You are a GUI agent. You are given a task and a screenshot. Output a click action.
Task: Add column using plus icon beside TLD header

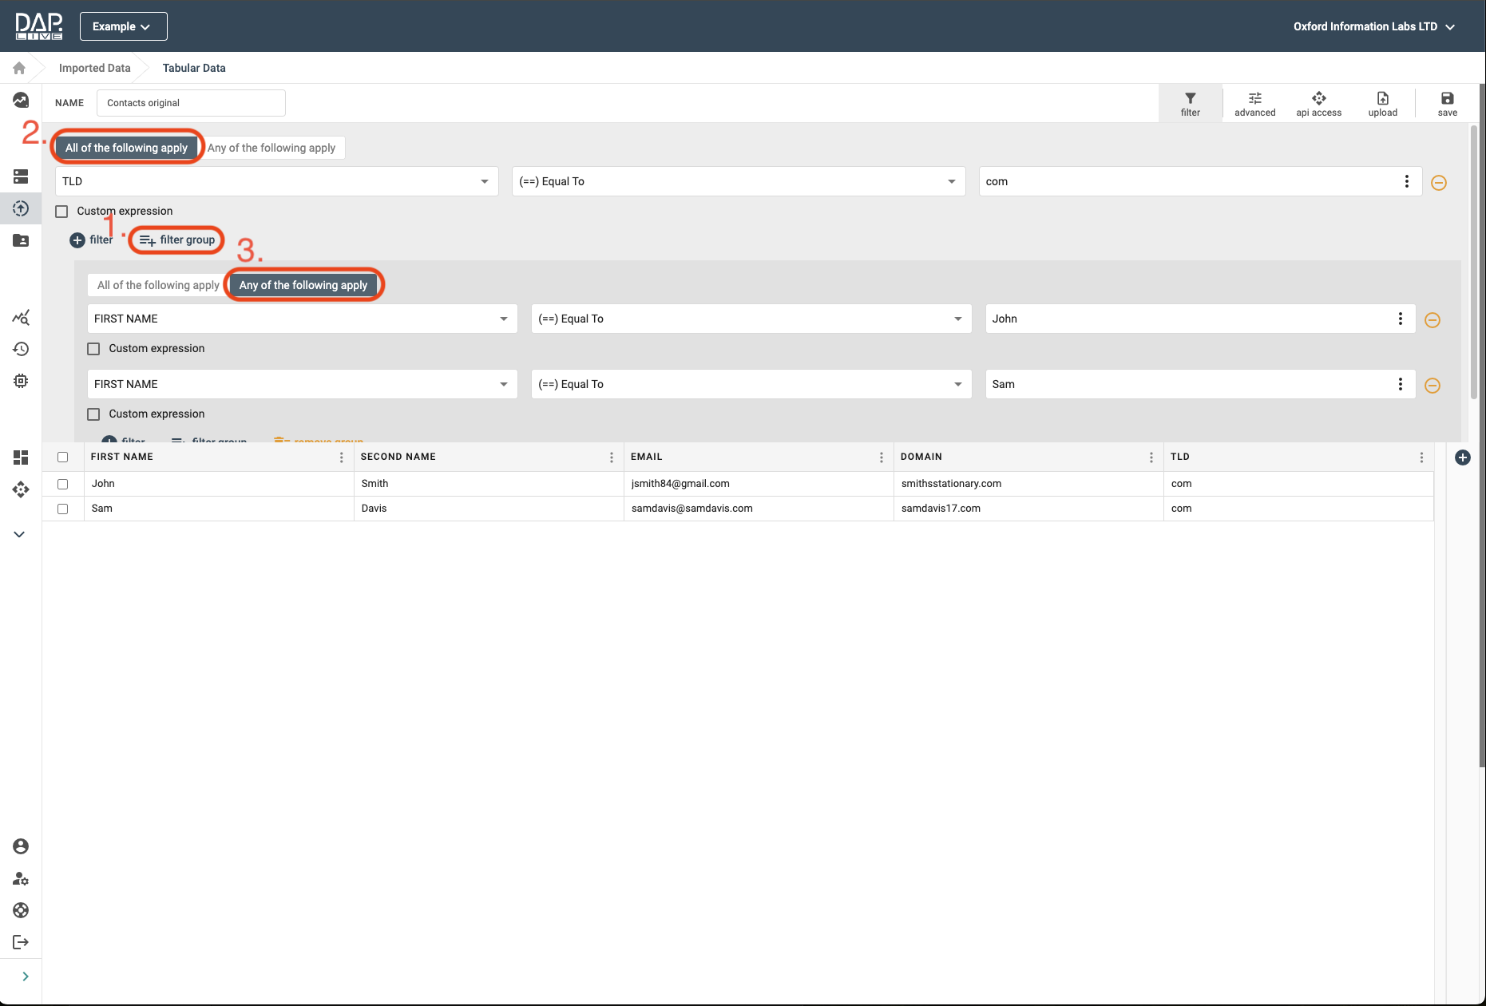[x=1462, y=457]
